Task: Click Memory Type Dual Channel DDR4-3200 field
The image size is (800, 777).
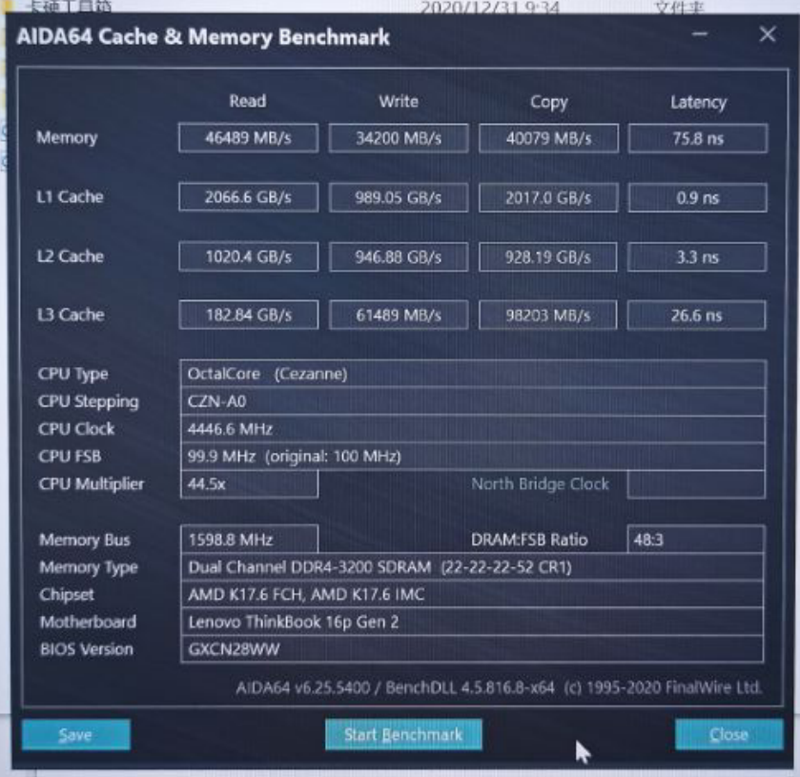Action: click(472, 567)
